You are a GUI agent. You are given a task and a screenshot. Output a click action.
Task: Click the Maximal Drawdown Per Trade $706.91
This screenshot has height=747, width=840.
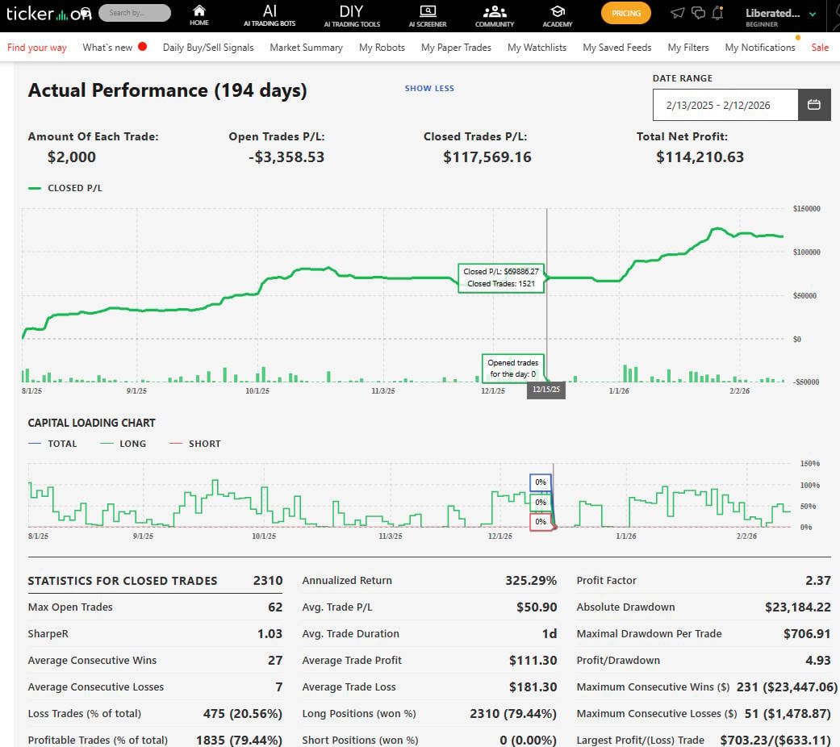click(x=807, y=634)
